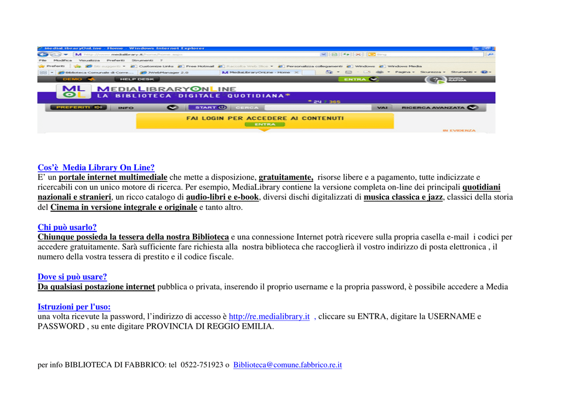This screenshot has width=561, height=396.
Task: Click the text 'Da qualsiasi postazione internet'
Action: coord(96,287)
